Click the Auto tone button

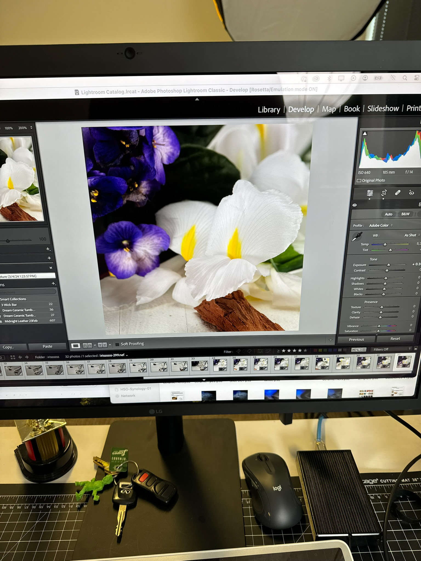pyautogui.click(x=388, y=214)
